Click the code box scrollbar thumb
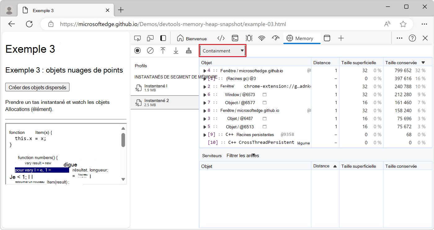 tap(123, 140)
